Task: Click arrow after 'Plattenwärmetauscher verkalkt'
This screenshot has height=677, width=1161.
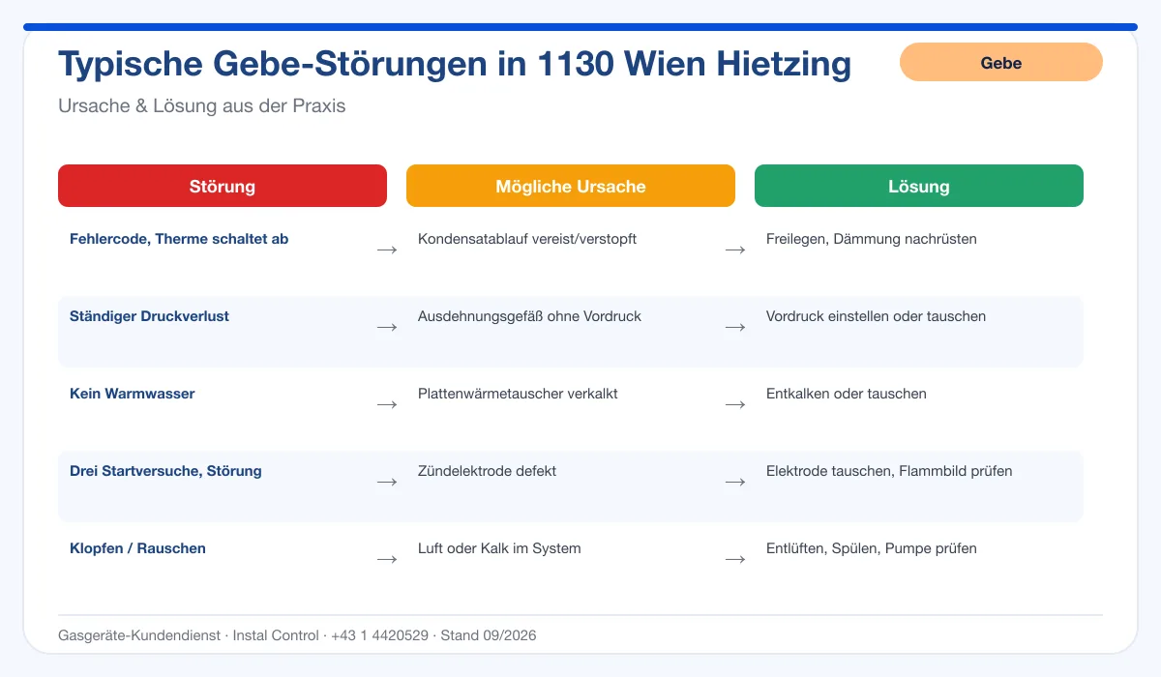Action: coord(735,404)
